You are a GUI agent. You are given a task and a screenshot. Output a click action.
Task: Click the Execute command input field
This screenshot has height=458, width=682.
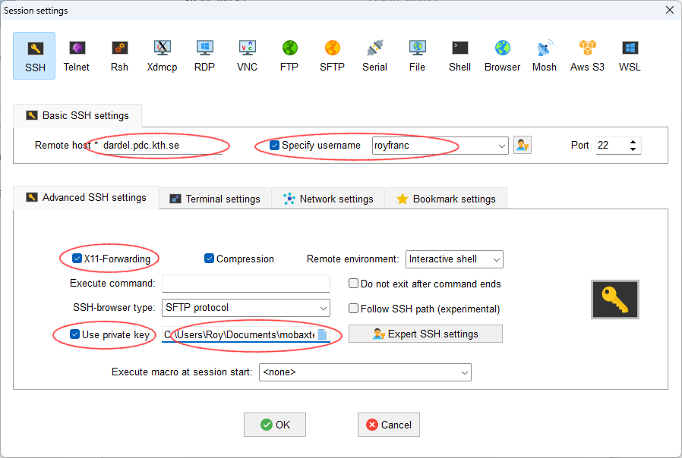pyautogui.click(x=245, y=284)
